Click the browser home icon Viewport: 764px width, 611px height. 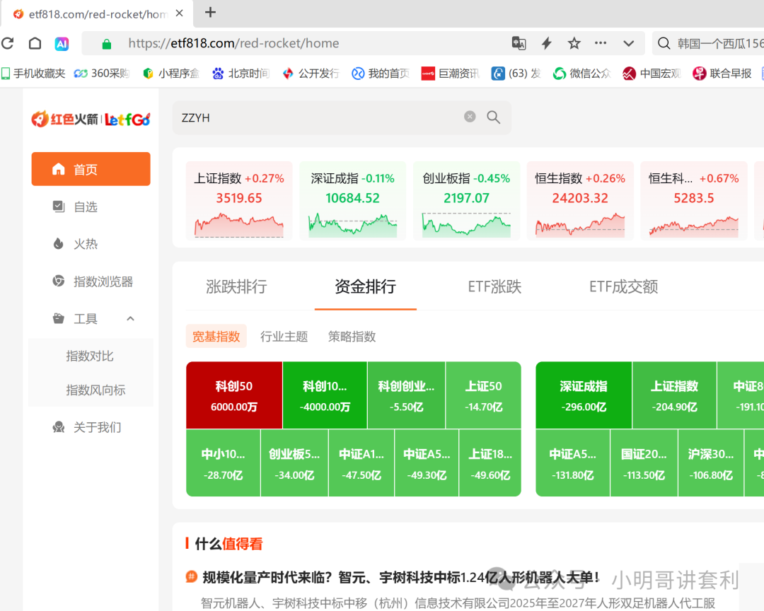click(35, 44)
